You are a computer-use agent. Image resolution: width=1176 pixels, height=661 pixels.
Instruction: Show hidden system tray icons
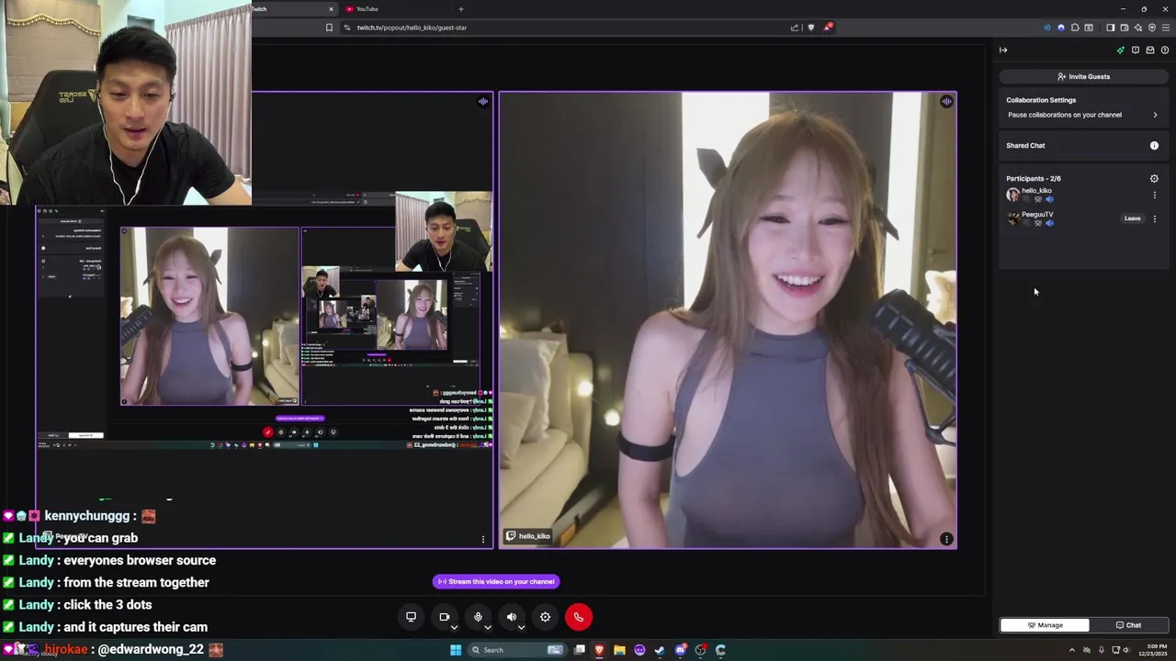[x=1072, y=650]
